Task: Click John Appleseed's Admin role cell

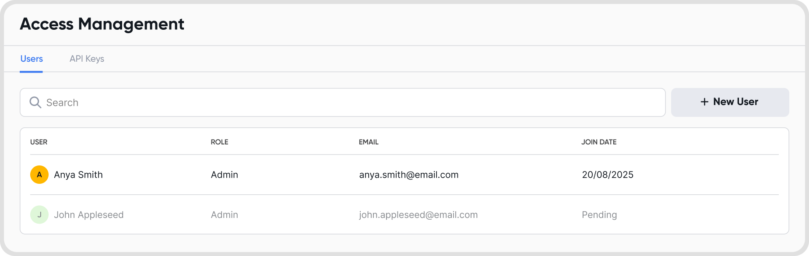Action: pos(224,215)
